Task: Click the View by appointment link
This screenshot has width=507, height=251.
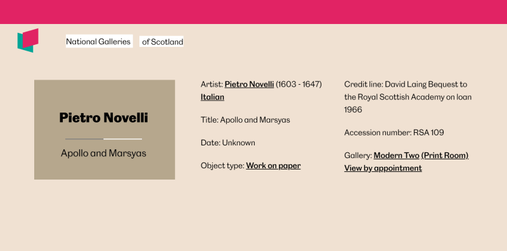Action: pyautogui.click(x=383, y=168)
